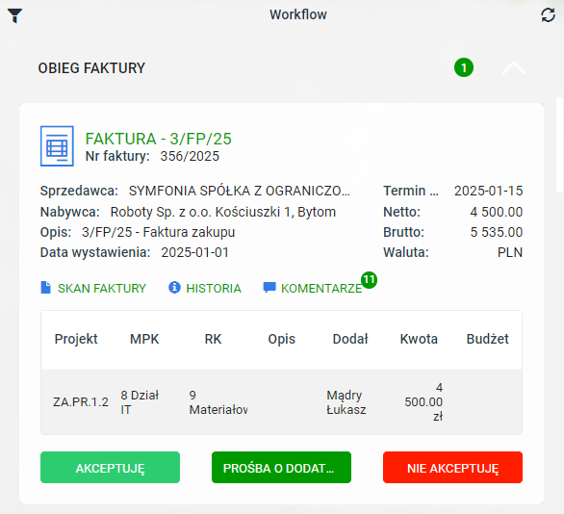This screenshot has height=514, width=564.
Task: Open invoice title FAKTURA - 3/FP/25
Action: point(158,139)
